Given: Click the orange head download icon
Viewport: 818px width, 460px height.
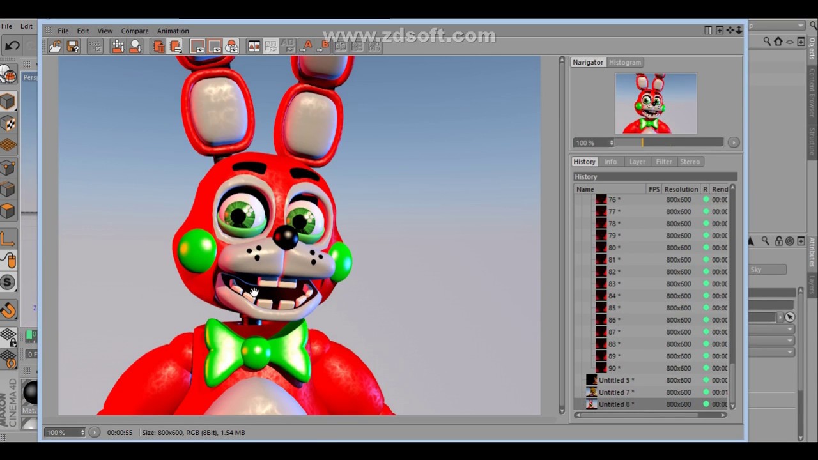Looking at the screenshot, I should [x=135, y=46].
